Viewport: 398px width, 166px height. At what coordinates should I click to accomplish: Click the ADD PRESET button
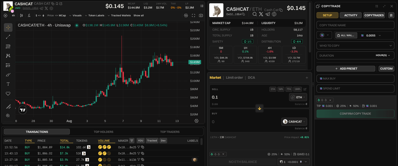coord(346,68)
